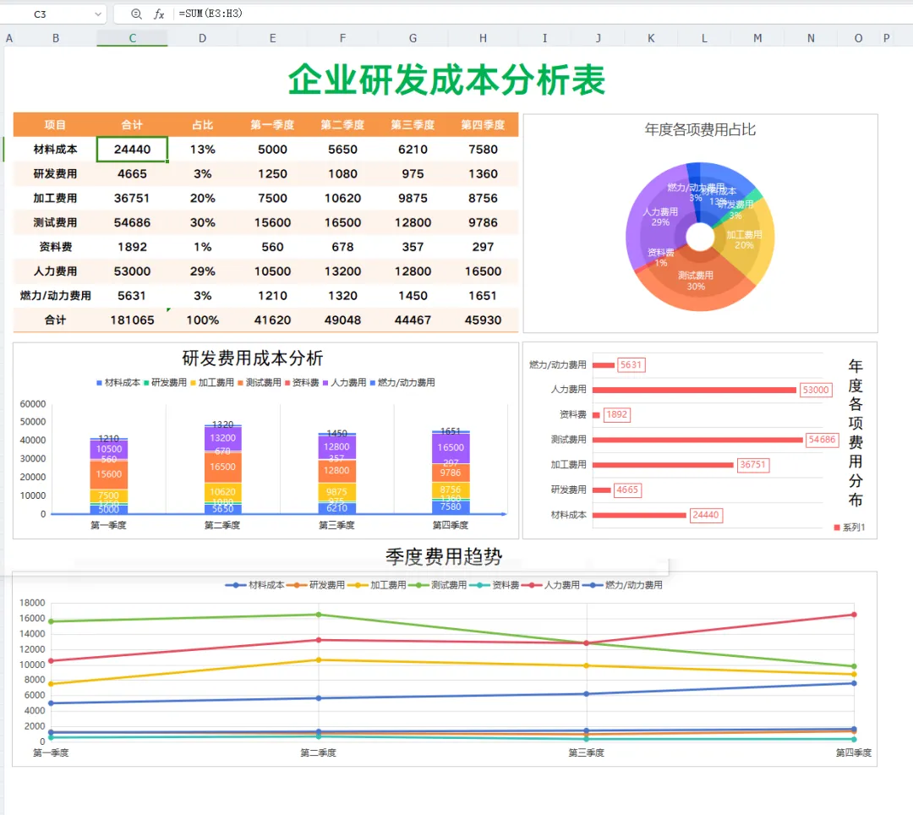Image resolution: width=913 pixels, height=815 pixels.
Task: Select column H header
Action: 483,38
